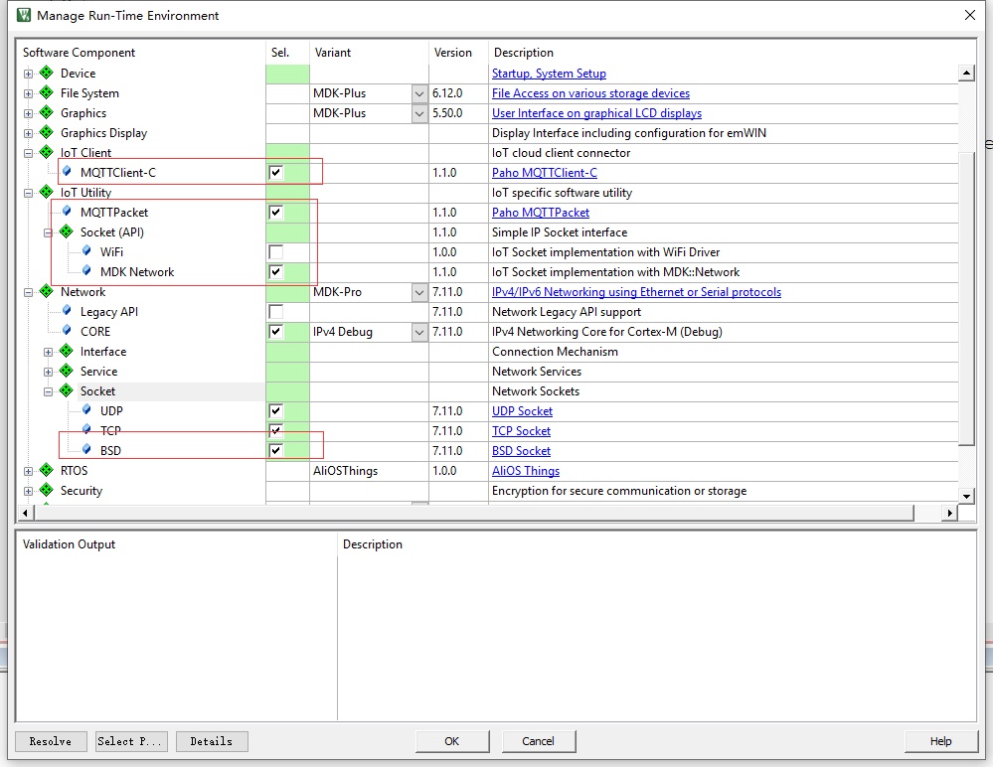Click the CORE blue component icon
The width and height of the screenshot is (993, 767).
(67, 330)
